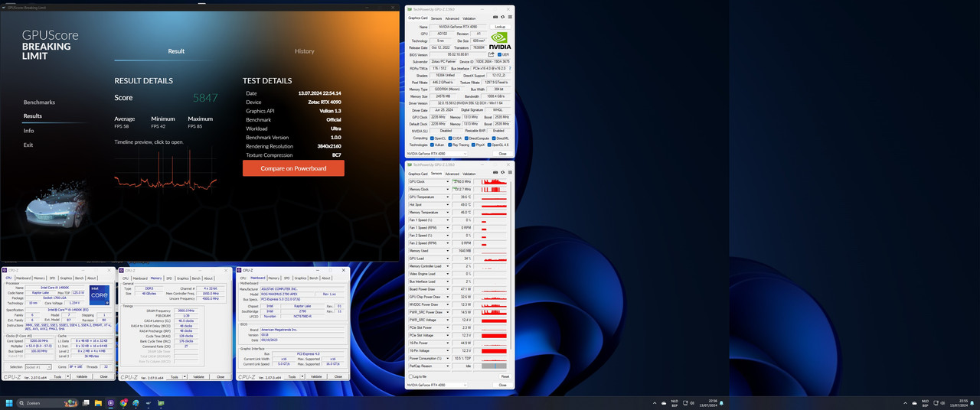Open Graphics Card tab in sensors GPU-Z window
This screenshot has height=410, width=980.
[418, 174]
